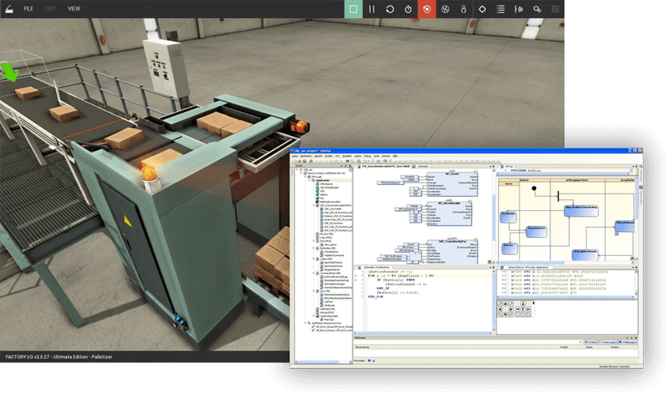Viewport: 672px width, 399px height.
Task: Click the green emitter arrow on the conveyor
Action: coord(9,71)
